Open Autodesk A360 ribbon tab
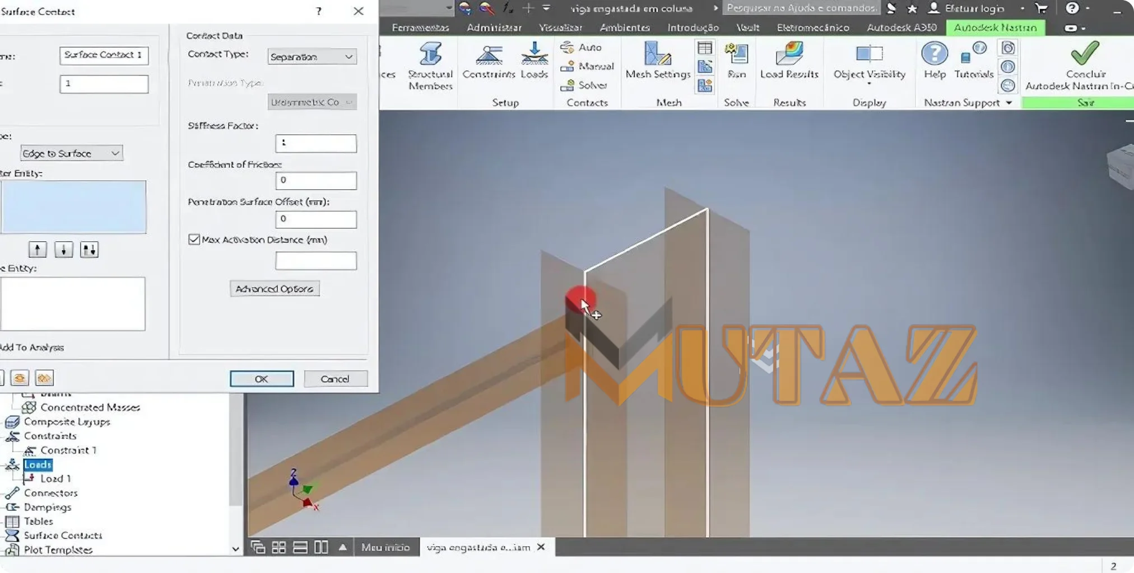This screenshot has width=1134, height=573. tap(901, 27)
